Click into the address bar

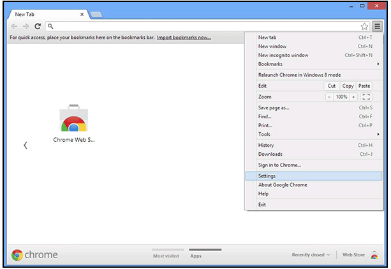[x=203, y=26]
